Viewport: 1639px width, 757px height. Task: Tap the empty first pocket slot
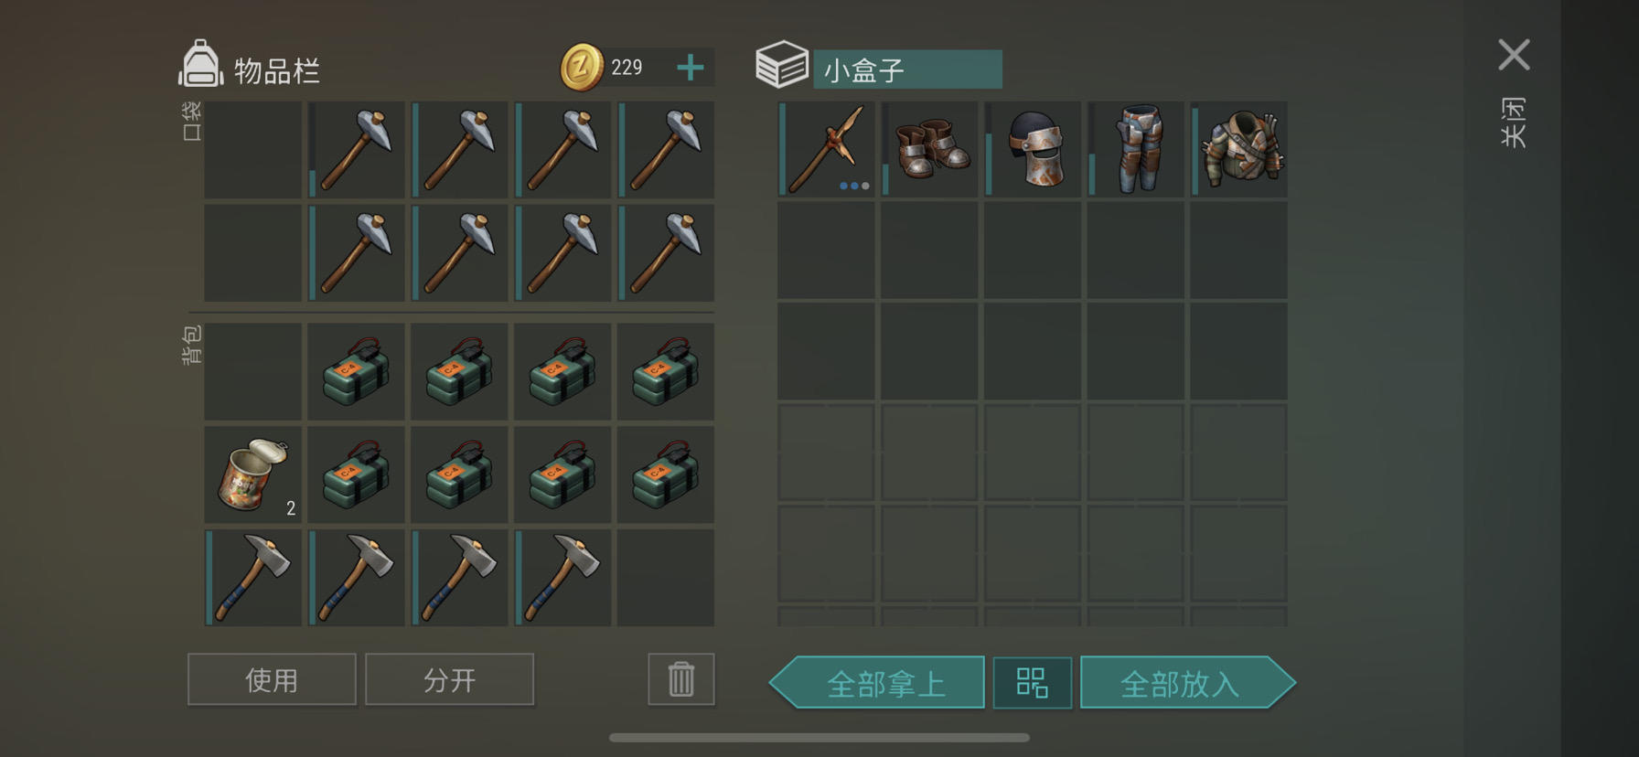coord(253,150)
